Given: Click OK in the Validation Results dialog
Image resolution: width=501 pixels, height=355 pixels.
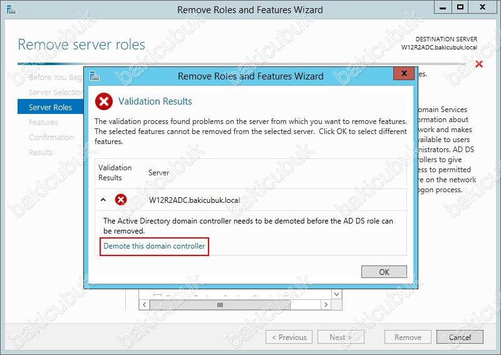Looking at the screenshot, I should 384,272.
